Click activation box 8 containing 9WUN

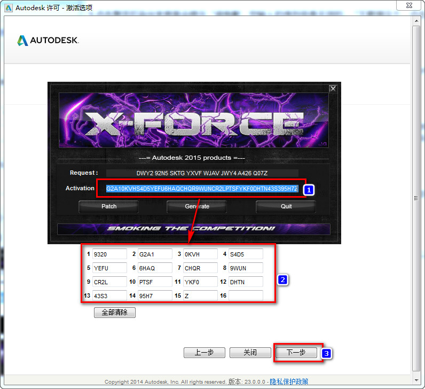pyautogui.click(x=246, y=268)
